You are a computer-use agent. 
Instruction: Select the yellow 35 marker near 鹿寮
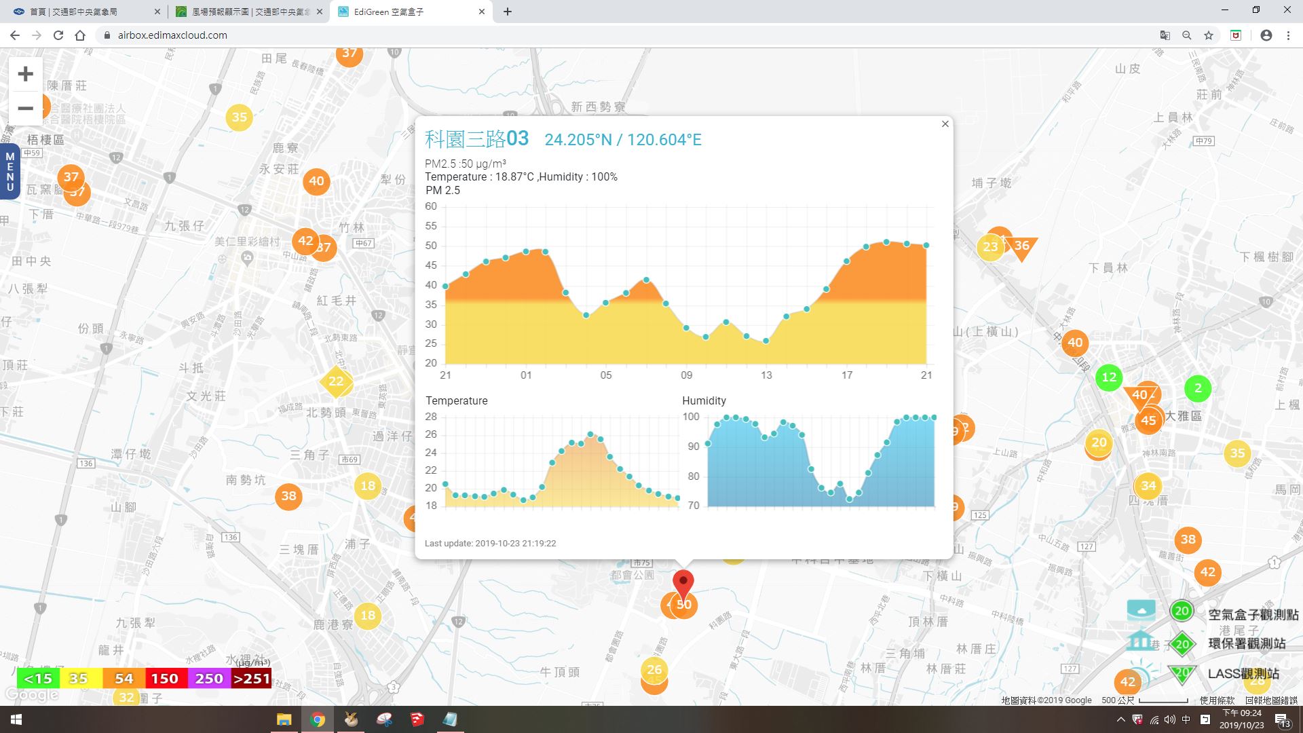pos(240,117)
